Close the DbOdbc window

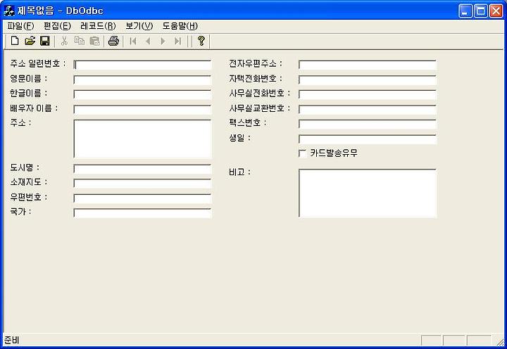click(496, 11)
